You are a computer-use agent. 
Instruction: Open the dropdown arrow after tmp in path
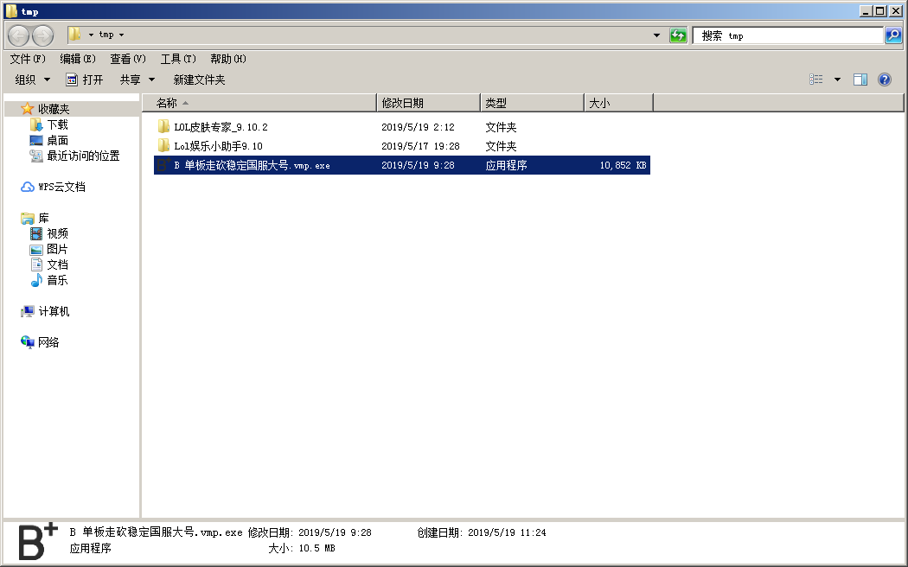tap(121, 35)
